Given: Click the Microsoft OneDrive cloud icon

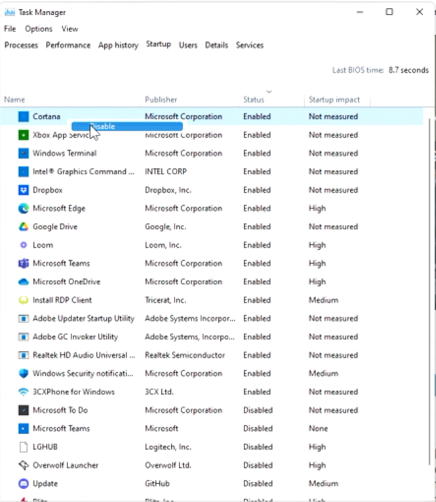Looking at the screenshot, I should point(24,282).
